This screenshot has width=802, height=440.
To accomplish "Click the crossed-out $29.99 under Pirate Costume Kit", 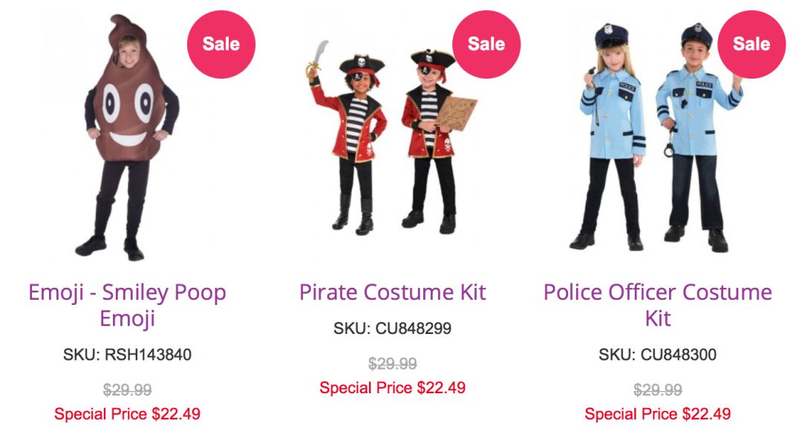I will 392,364.
